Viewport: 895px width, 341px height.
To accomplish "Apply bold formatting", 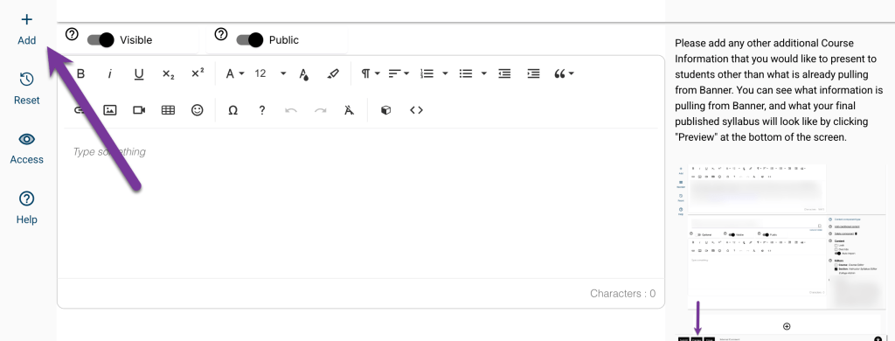I will (x=80, y=73).
